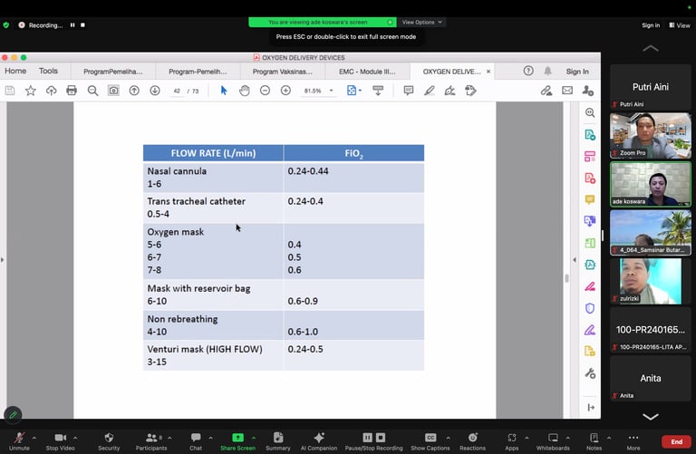
Task: Select the hand pan tool
Action: [244, 91]
